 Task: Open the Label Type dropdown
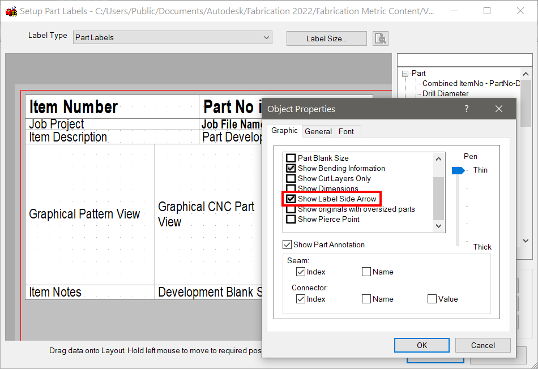266,37
